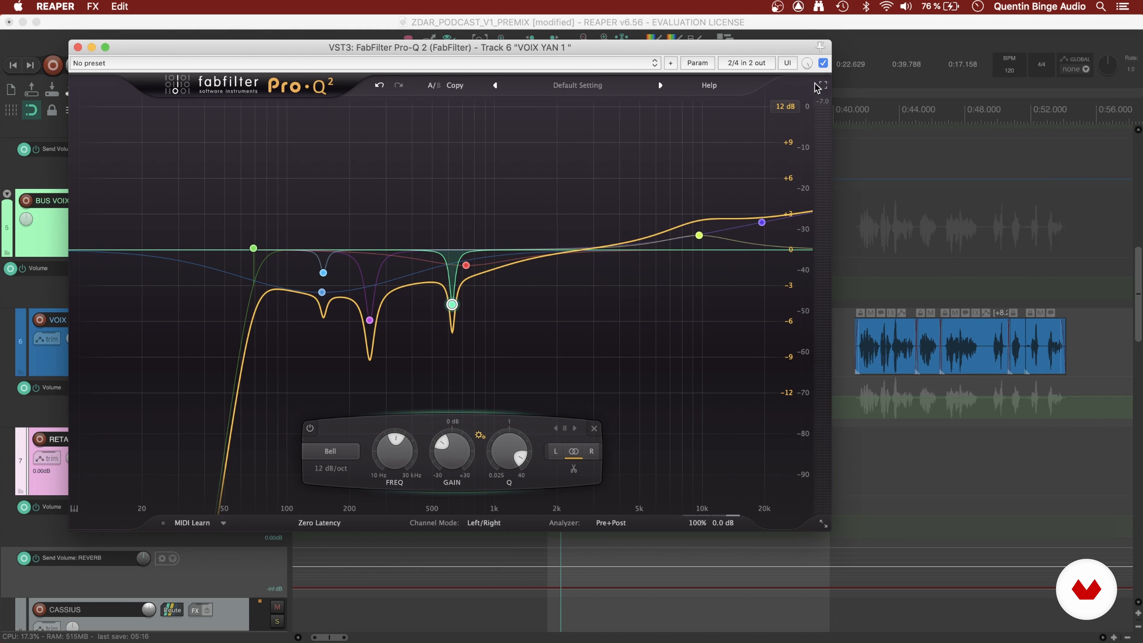Click the Q knob
Image resolution: width=1143 pixels, height=643 pixels.
509,451
